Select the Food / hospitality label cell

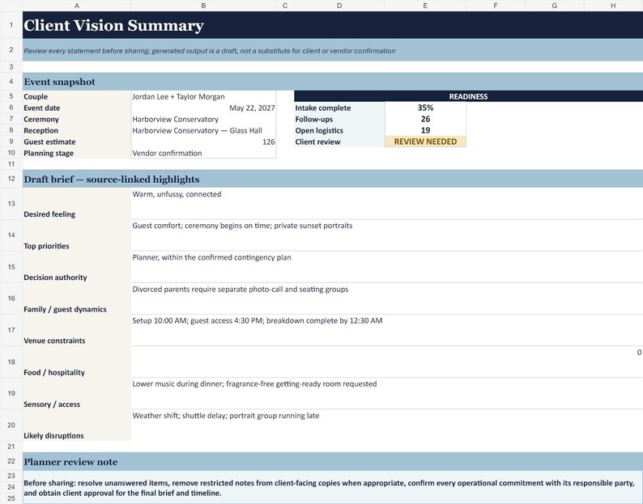[x=77, y=362]
